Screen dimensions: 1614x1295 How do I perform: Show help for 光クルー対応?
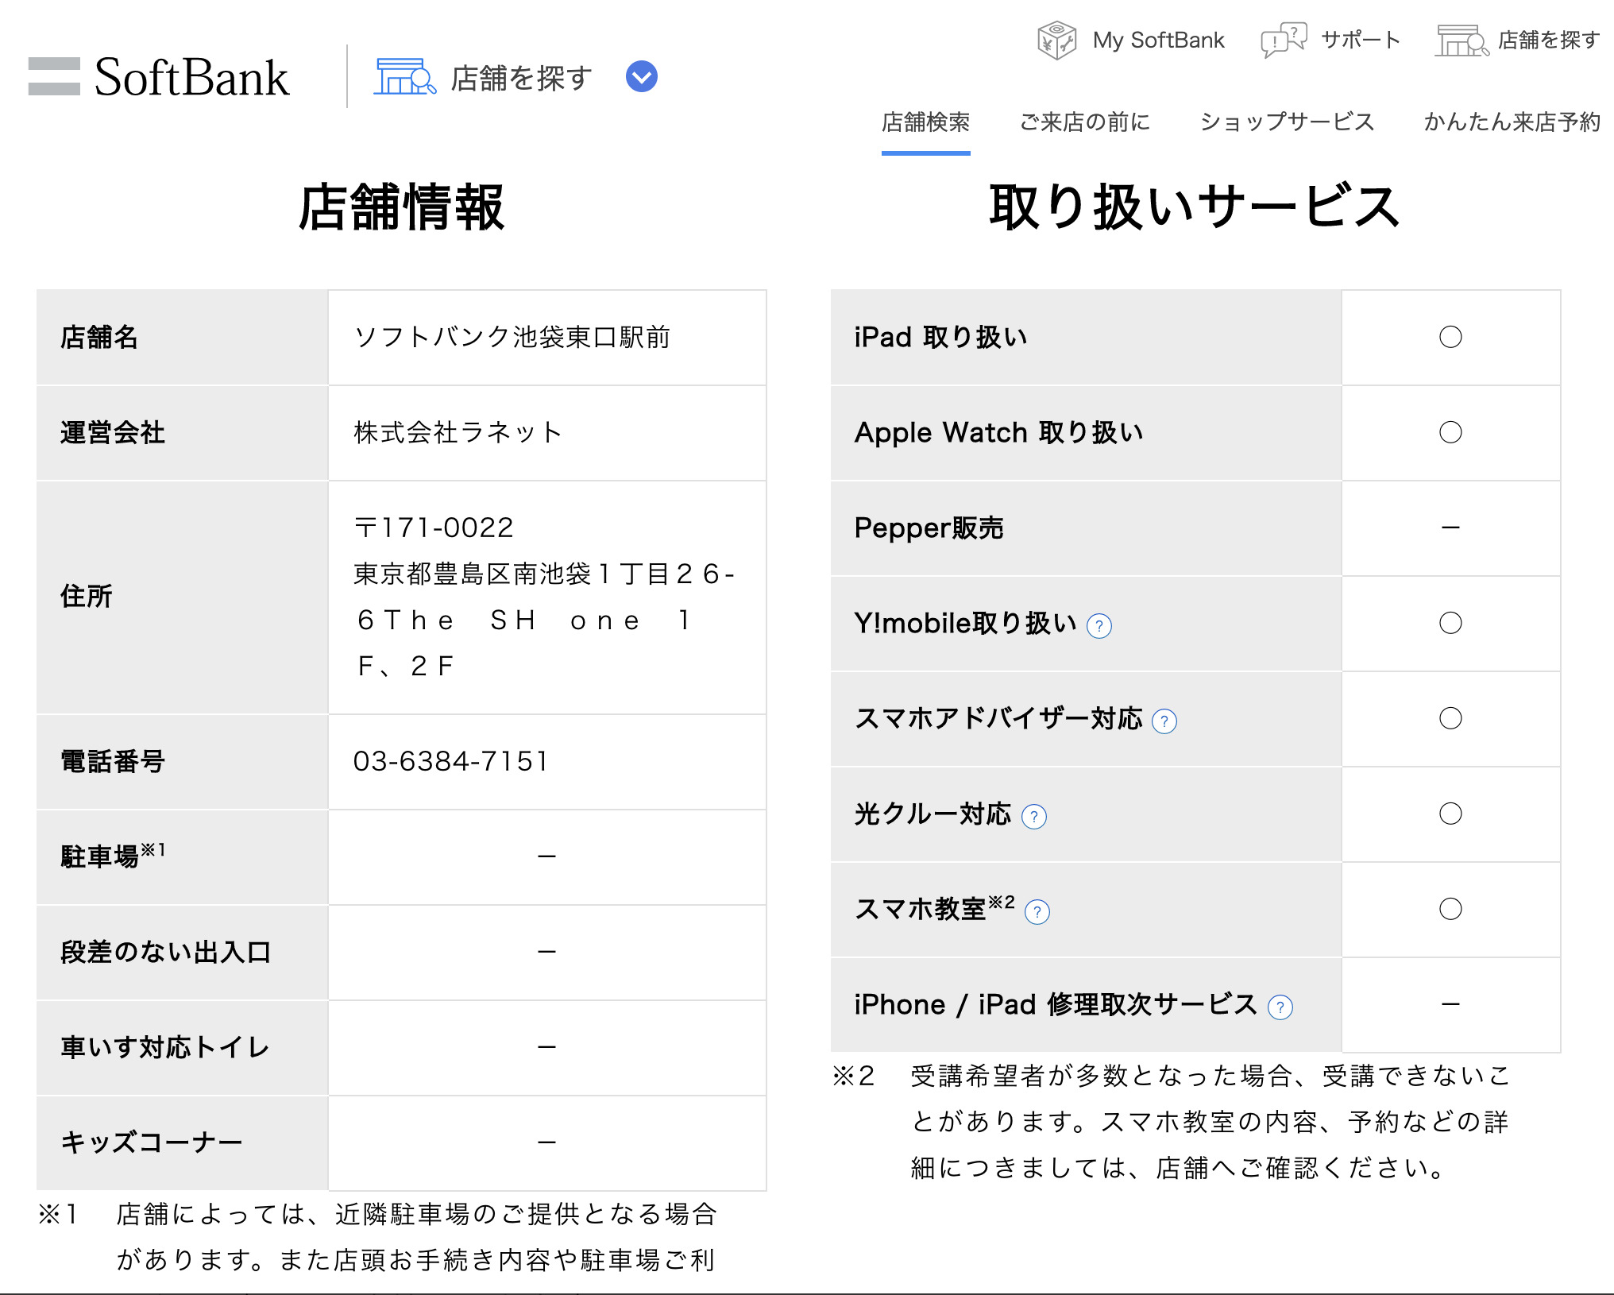tap(1034, 817)
